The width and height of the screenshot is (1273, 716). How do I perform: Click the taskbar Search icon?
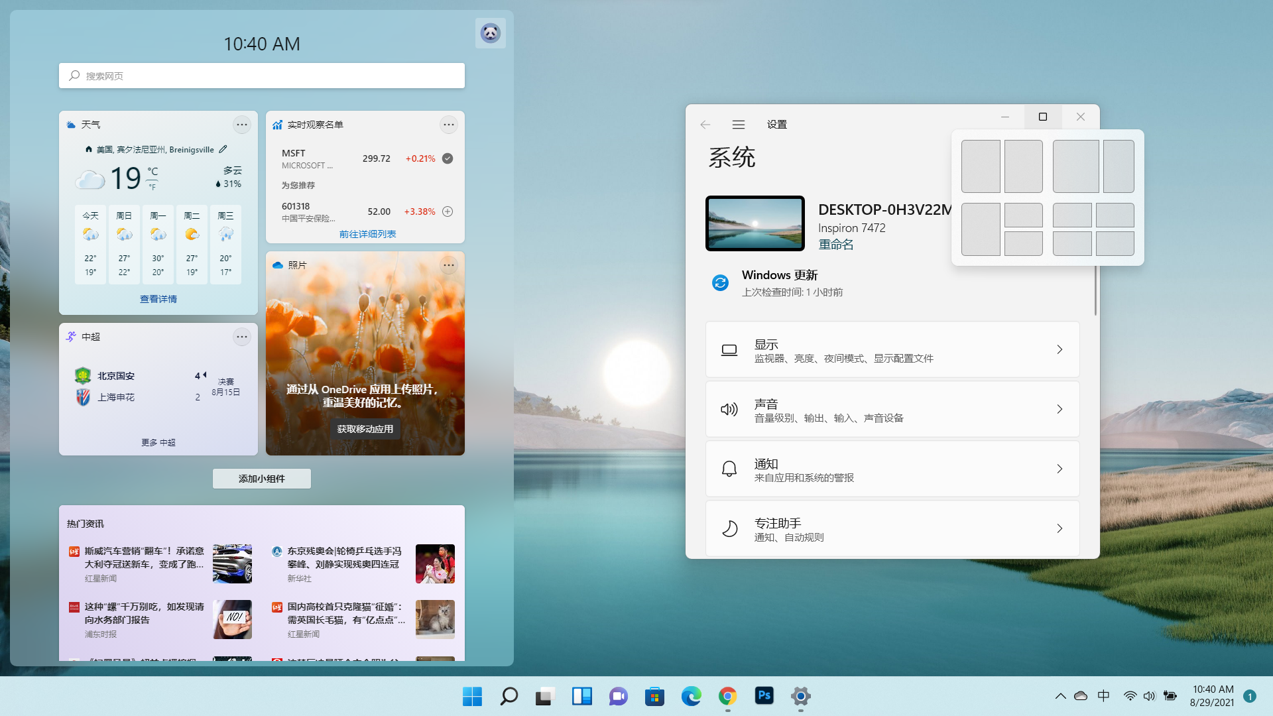tap(509, 697)
